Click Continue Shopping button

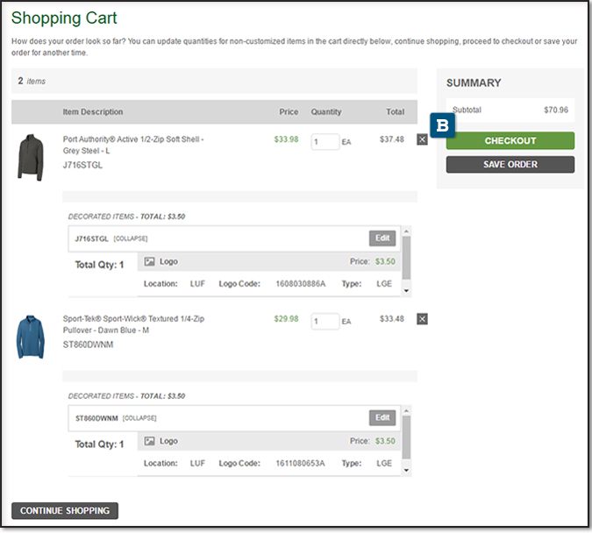coord(65,510)
